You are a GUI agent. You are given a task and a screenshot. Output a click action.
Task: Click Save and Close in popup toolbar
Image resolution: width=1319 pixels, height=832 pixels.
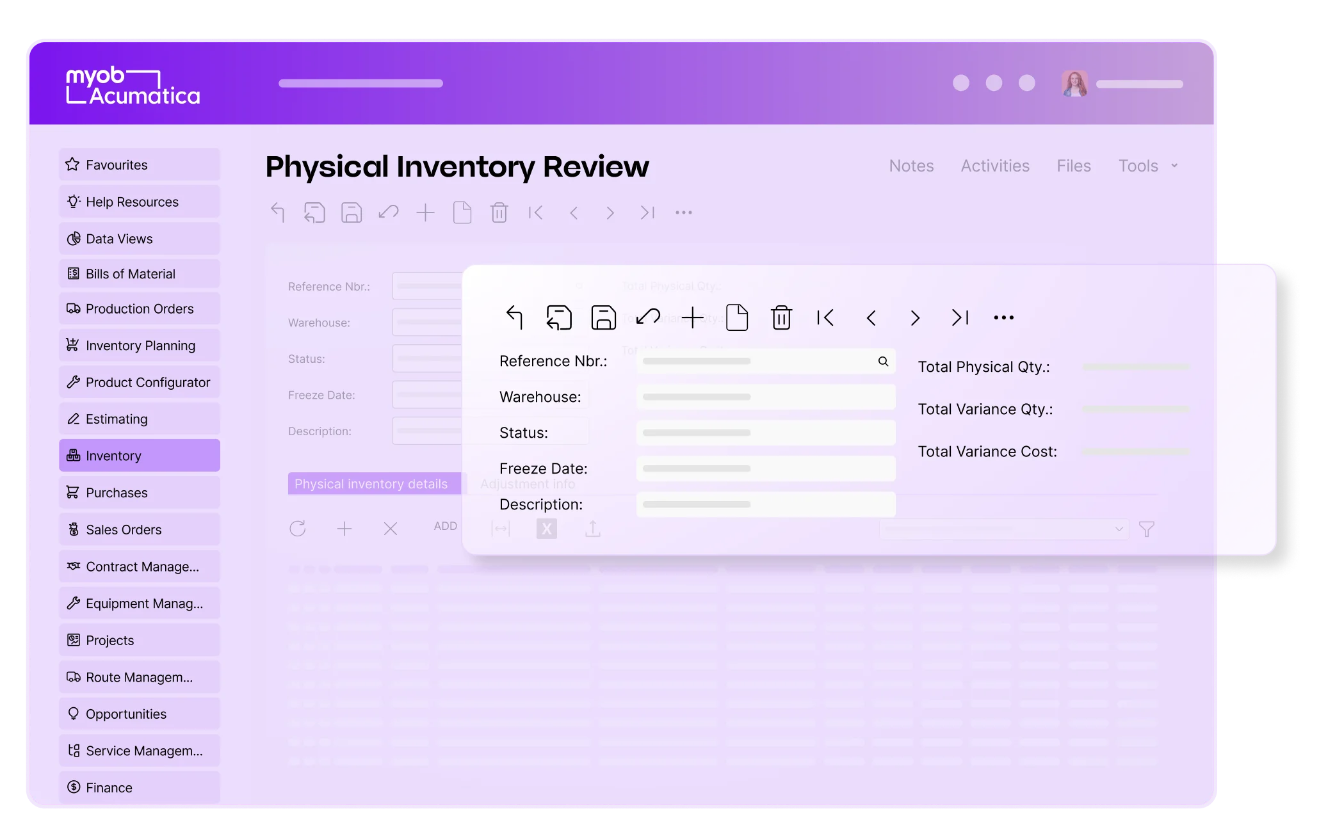click(558, 317)
